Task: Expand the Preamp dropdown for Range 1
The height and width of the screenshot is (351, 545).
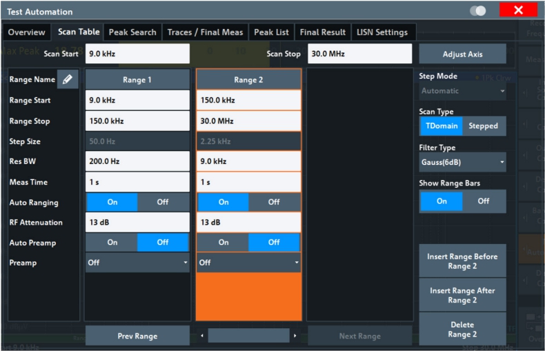Action: click(137, 263)
